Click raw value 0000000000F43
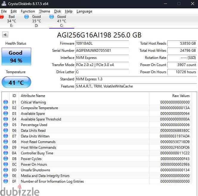The image size is (198, 196). (175, 159)
